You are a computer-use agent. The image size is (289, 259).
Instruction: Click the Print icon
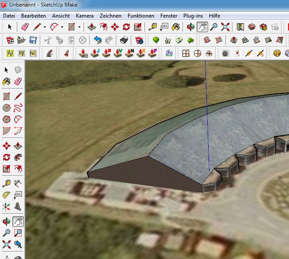124,41
